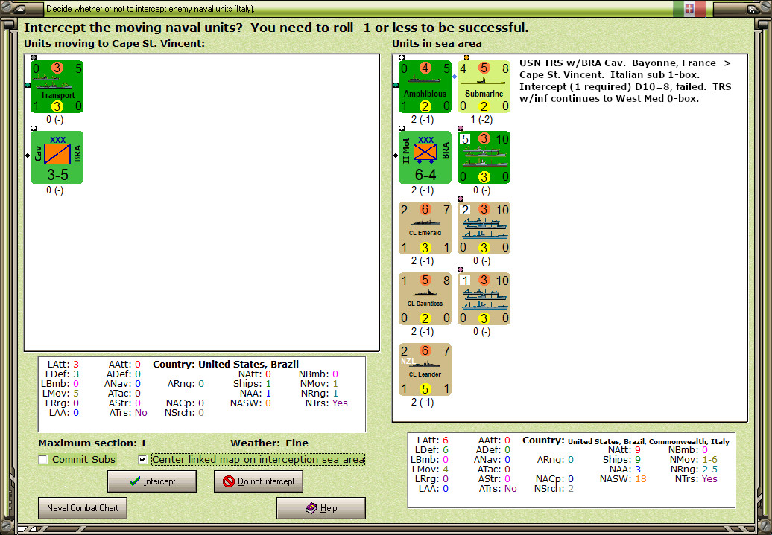Click the 2-6-7 warship counter below CL Dauntless
Viewport: 772px width, 535px height.
click(425, 369)
